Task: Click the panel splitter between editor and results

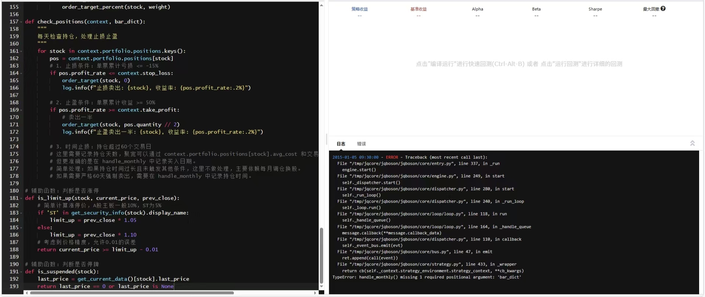Action: click(326, 139)
